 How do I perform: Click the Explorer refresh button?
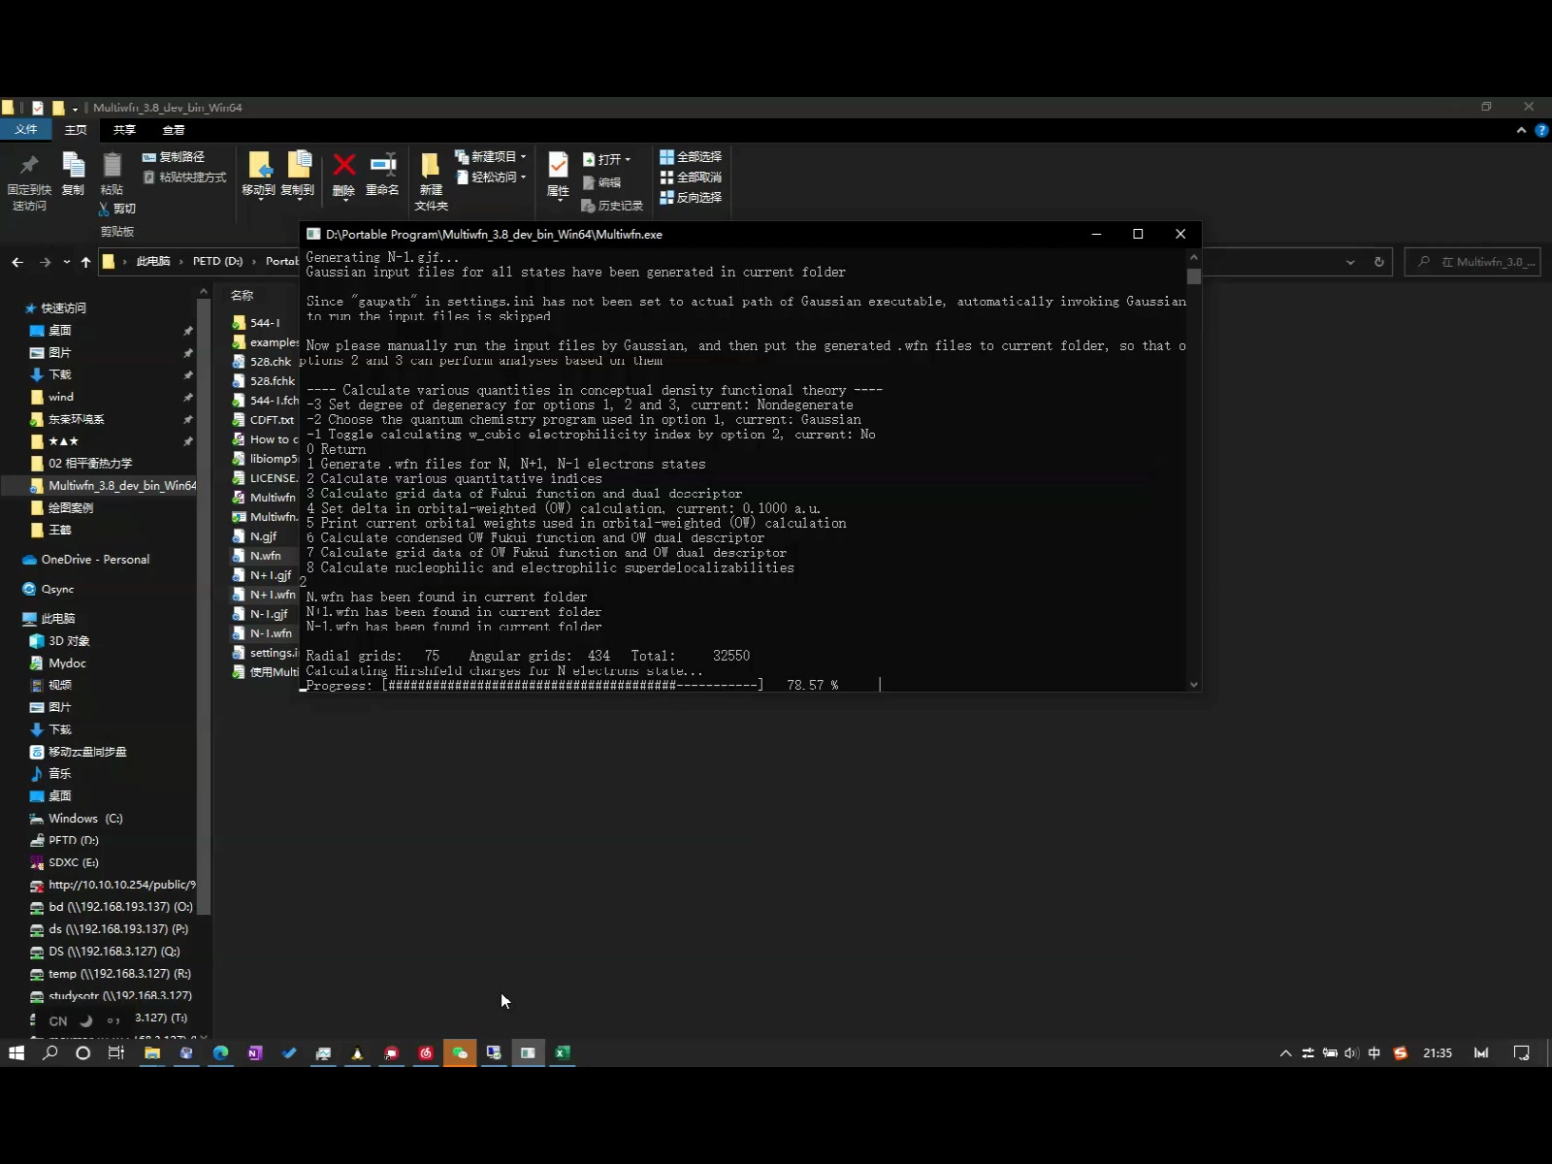point(1378,262)
